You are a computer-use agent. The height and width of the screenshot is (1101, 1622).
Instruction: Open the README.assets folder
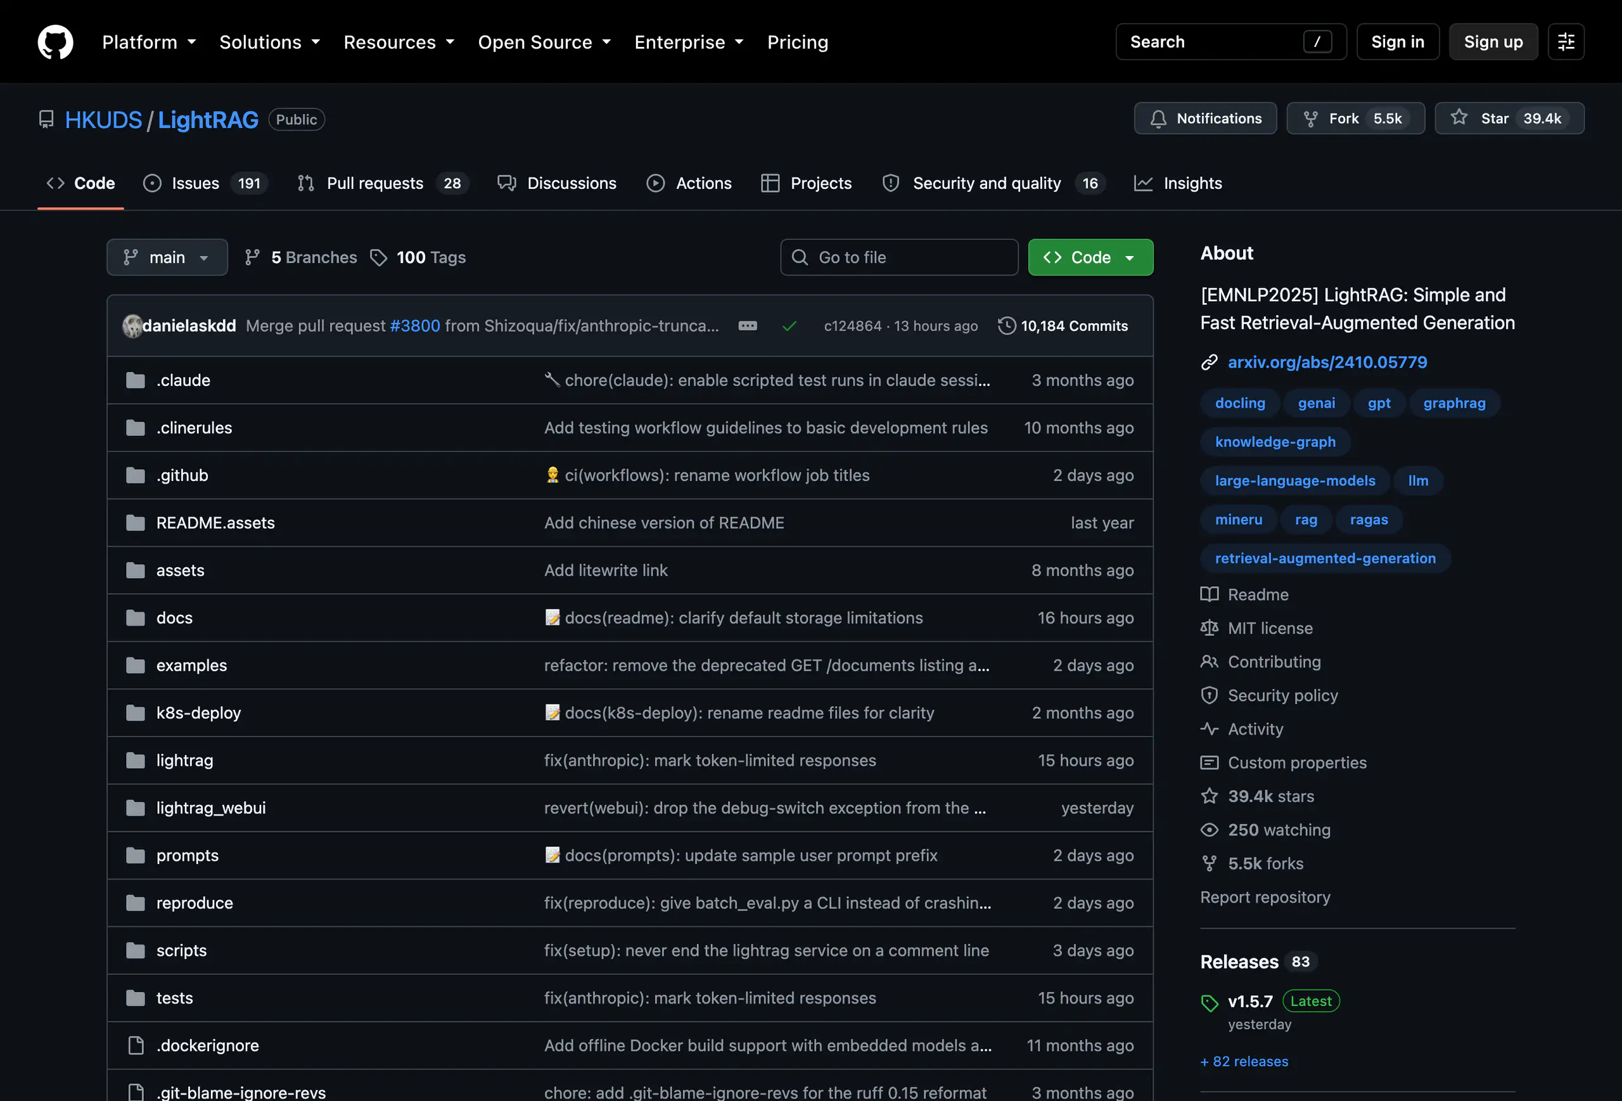click(x=215, y=523)
